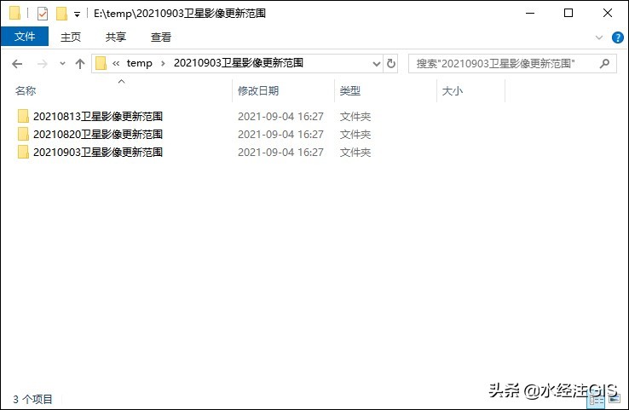Click the quick access Properties checkmark icon
This screenshot has height=410, width=629.
43,14
